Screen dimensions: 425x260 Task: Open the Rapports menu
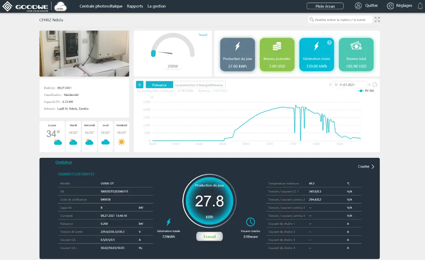135,6
